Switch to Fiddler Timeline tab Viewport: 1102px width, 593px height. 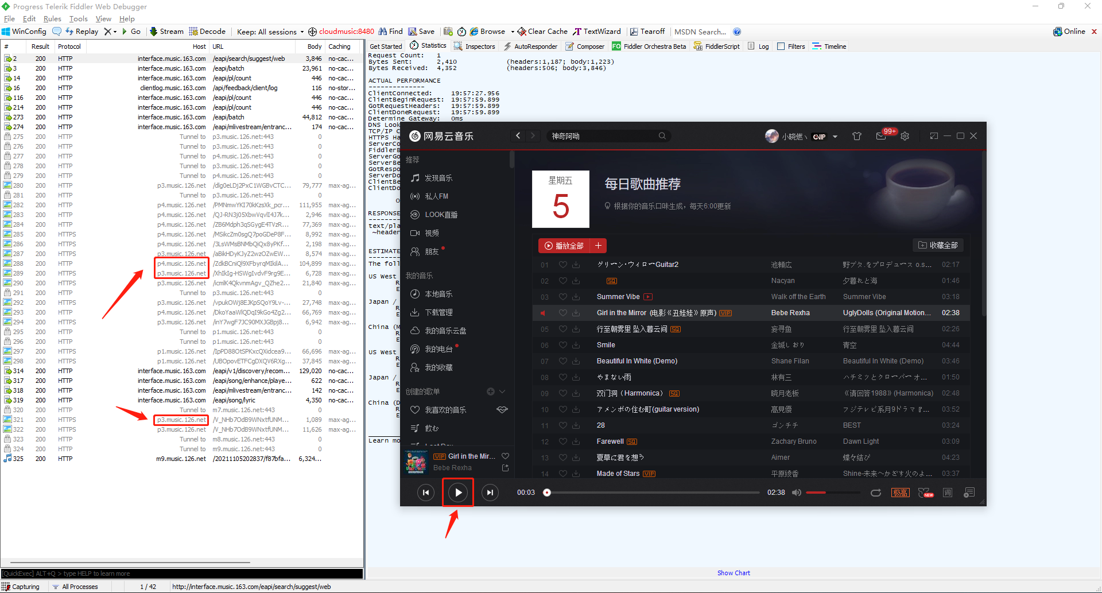click(829, 46)
